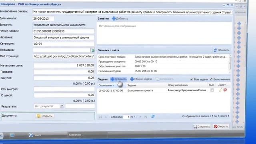The width and height of the screenshot is (256, 144).
Task: Click the Дата начала date field
Action: pyautogui.click(x=43, y=19)
